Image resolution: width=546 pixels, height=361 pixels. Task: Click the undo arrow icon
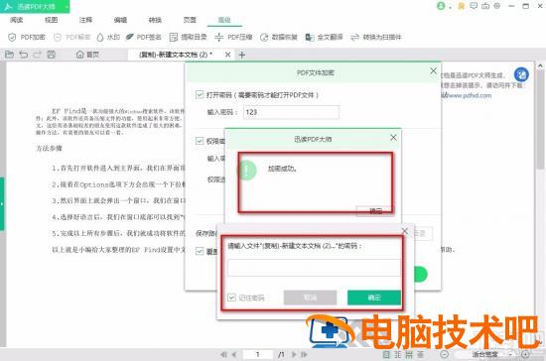(x=24, y=55)
